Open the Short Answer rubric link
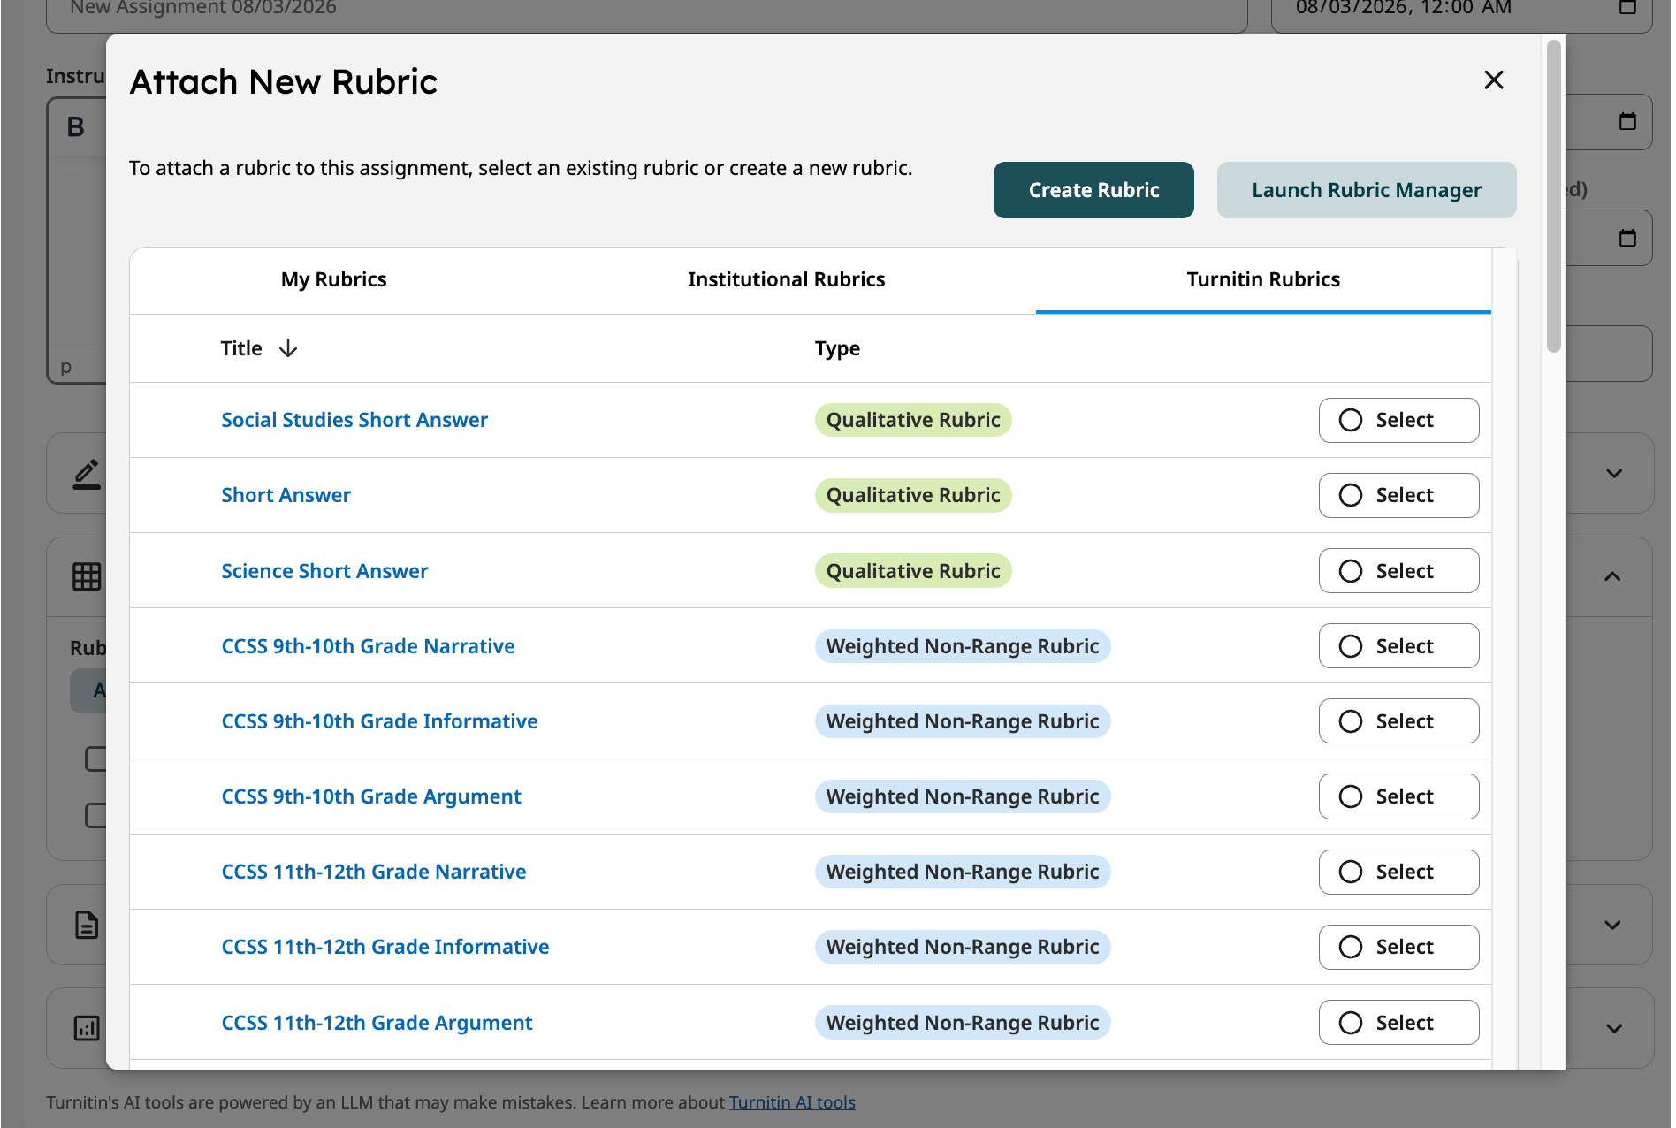The height and width of the screenshot is (1128, 1676). [x=286, y=495]
